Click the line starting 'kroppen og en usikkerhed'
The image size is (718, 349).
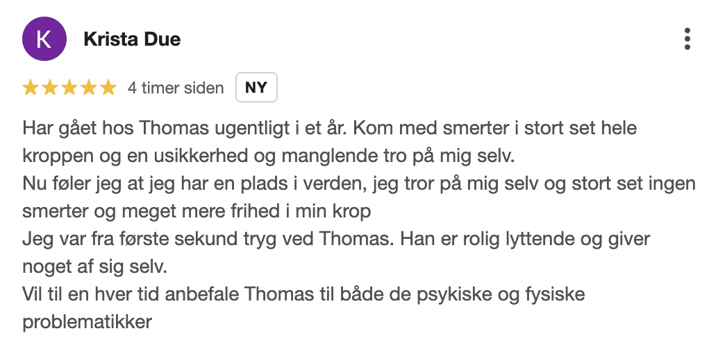[268, 155]
